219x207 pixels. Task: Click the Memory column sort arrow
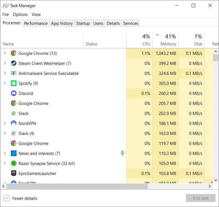[x=157, y=35]
